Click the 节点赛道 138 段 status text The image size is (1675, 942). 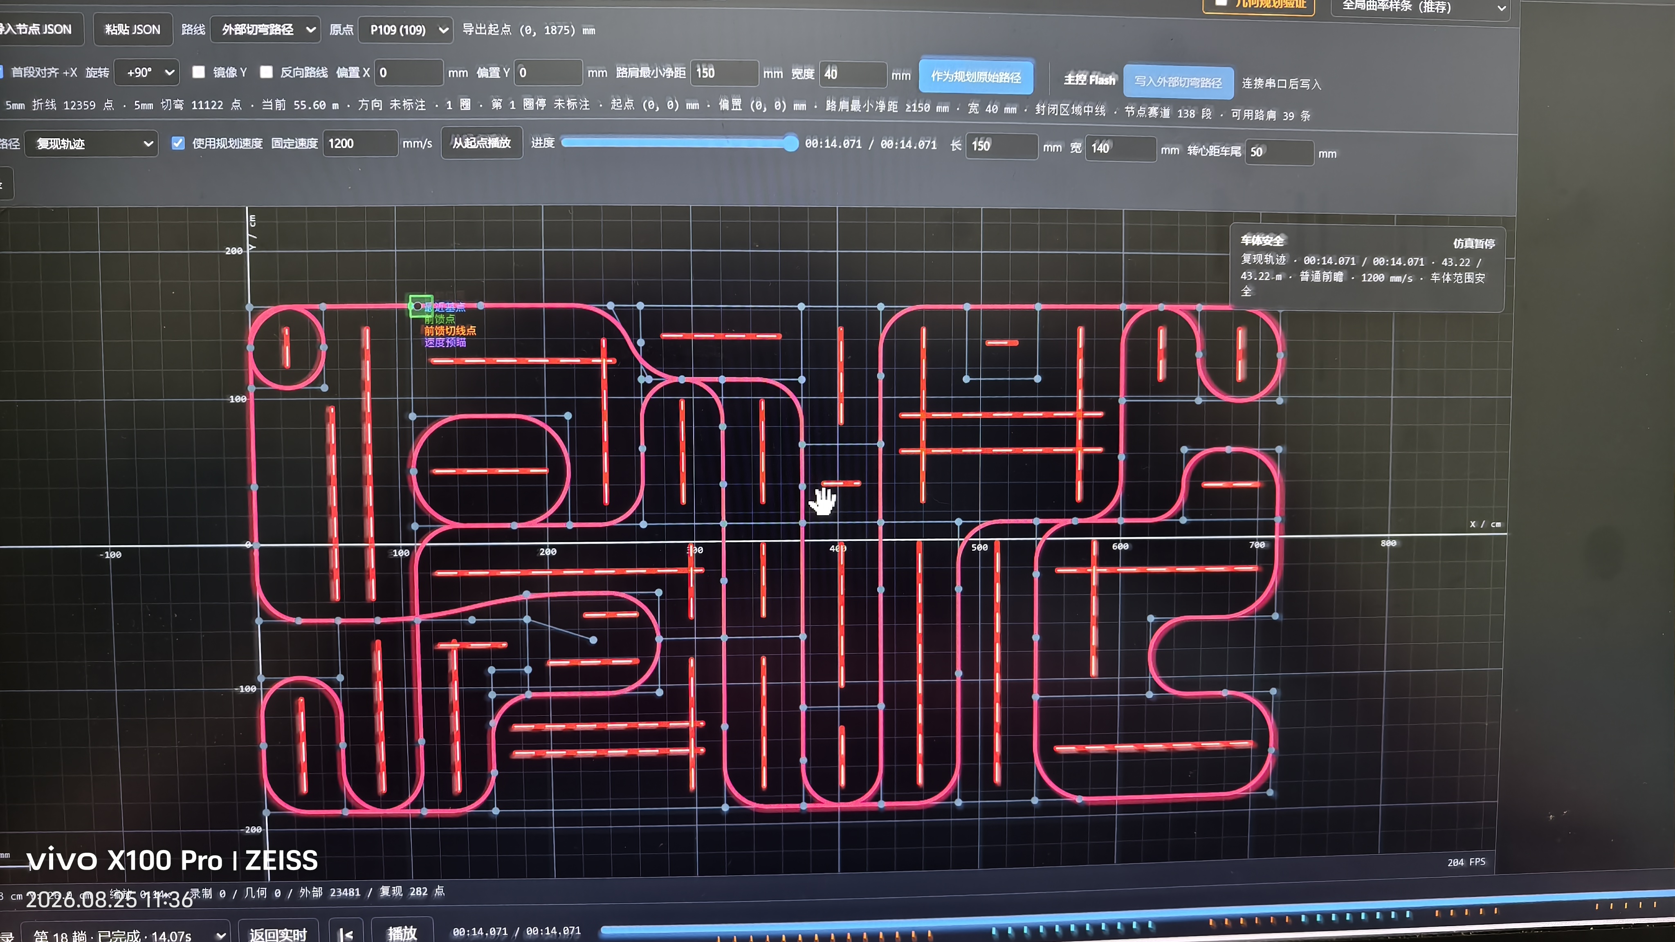click(1168, 112)
